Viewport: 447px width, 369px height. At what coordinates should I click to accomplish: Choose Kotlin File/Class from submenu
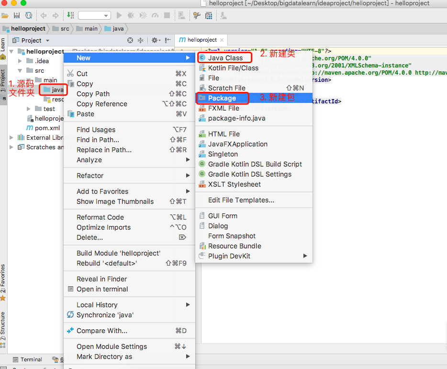tap(254, 68)
